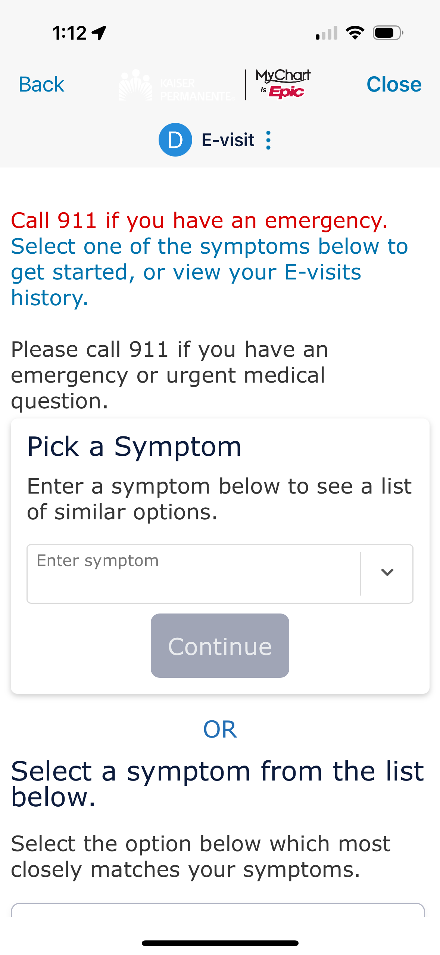This screenshot has height=955, width=440.
Task: Open the three-dot E-visit options menu
Action: pos(268,140)
